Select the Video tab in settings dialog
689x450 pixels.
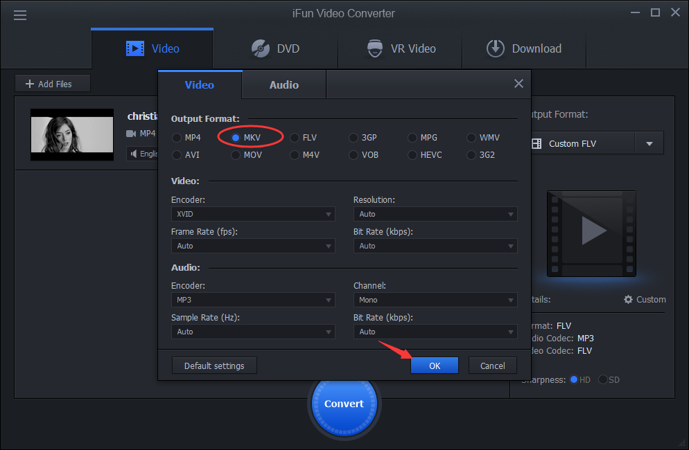point(200,84)
